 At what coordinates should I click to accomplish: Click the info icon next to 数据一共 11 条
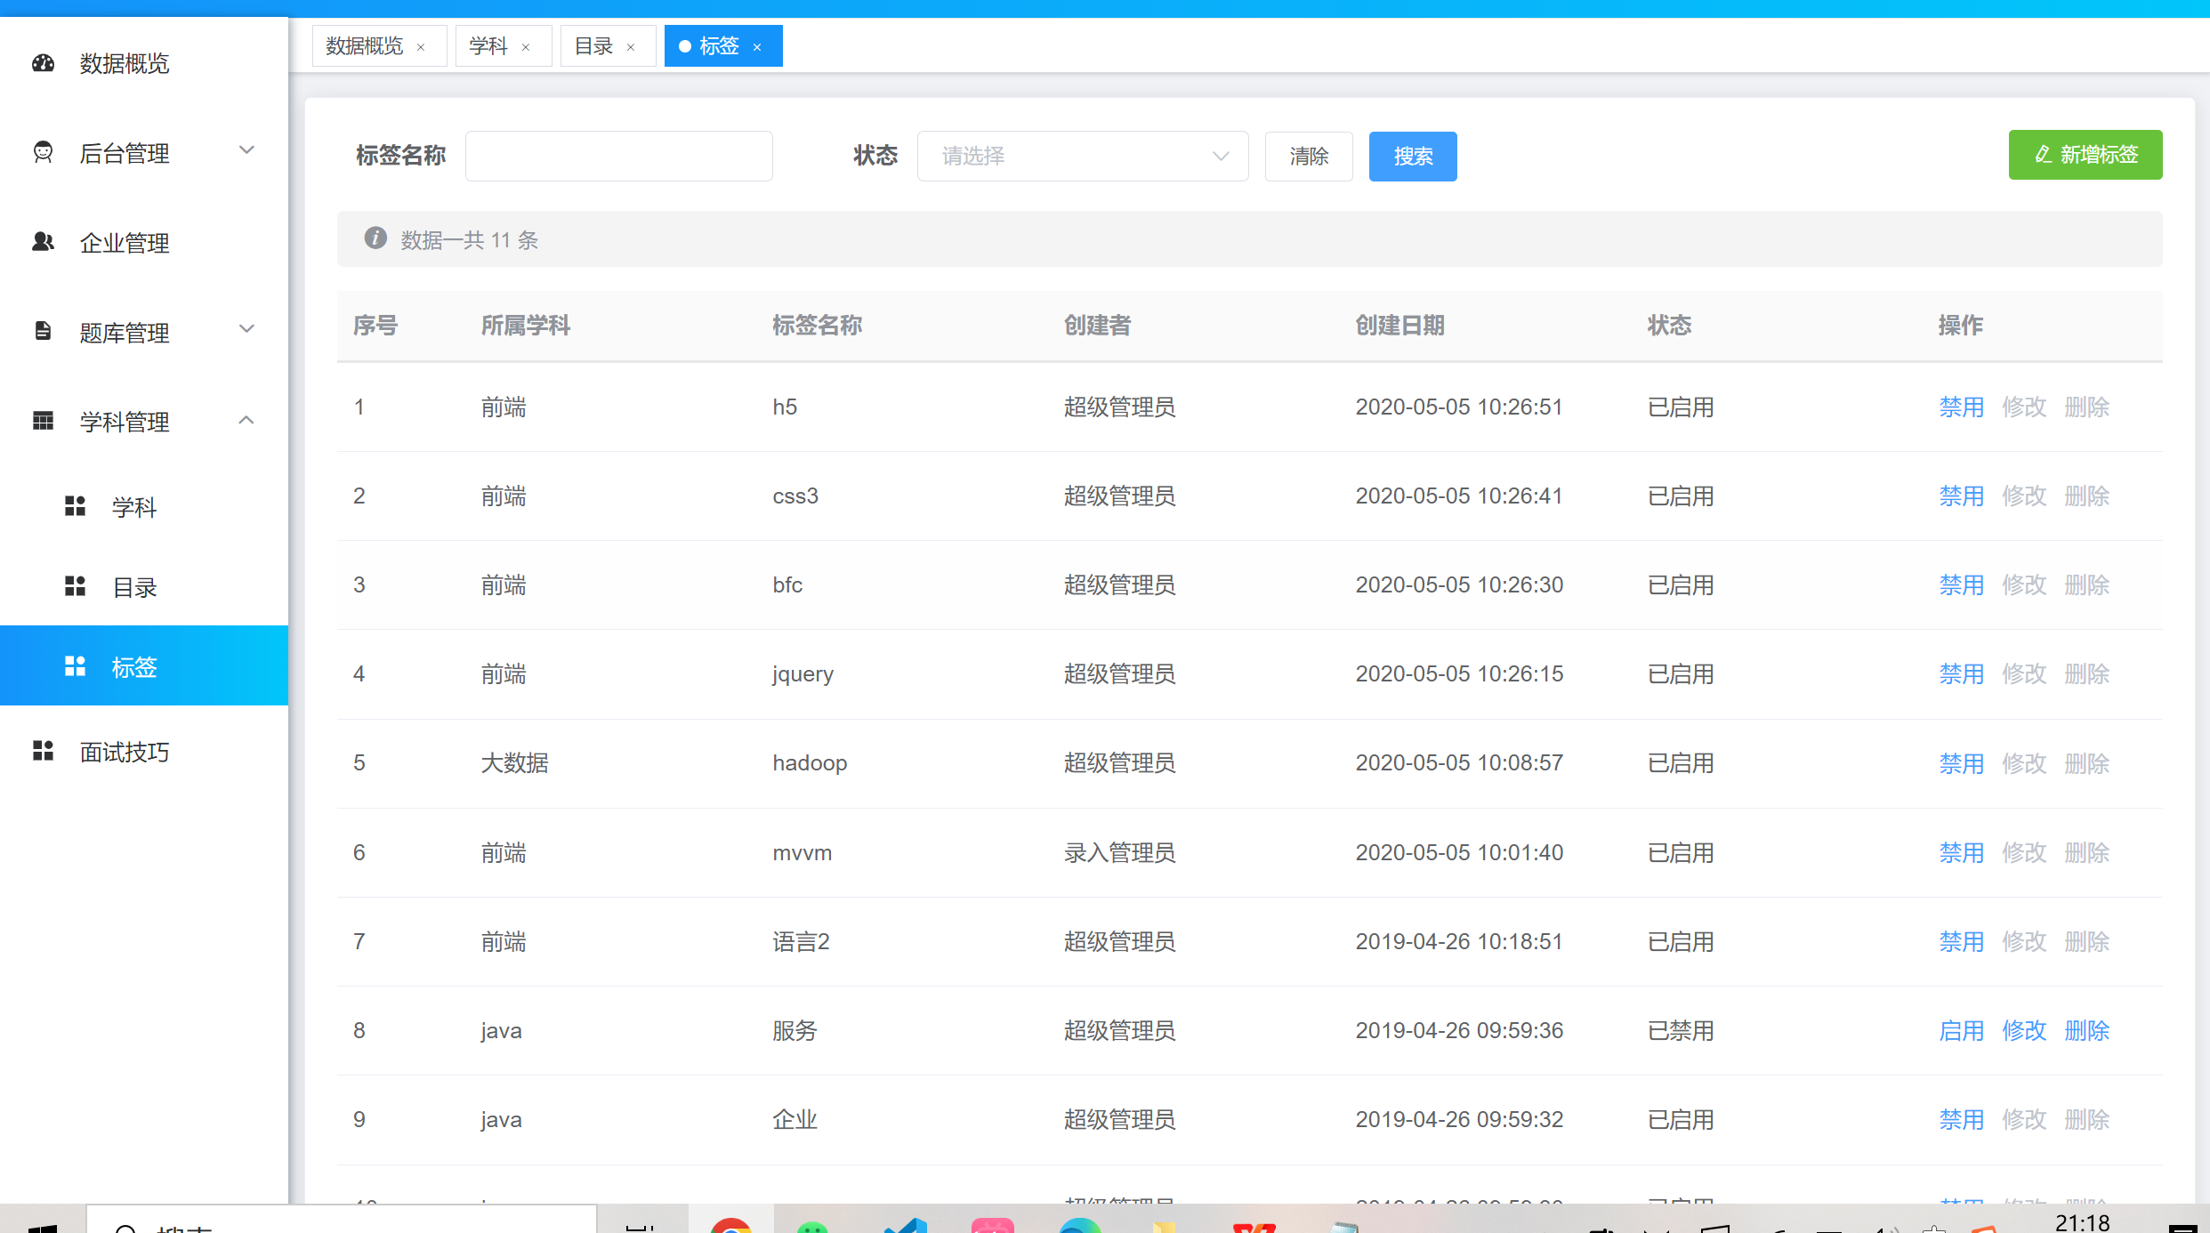[x=375, y=238]
